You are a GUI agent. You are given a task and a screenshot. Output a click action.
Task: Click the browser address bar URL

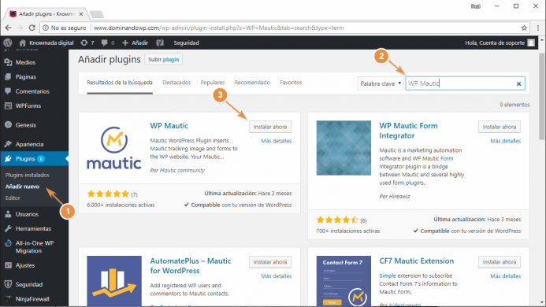[219, 28]
